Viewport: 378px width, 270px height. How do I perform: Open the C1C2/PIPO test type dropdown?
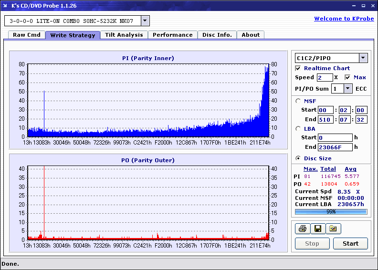point(363,58)
